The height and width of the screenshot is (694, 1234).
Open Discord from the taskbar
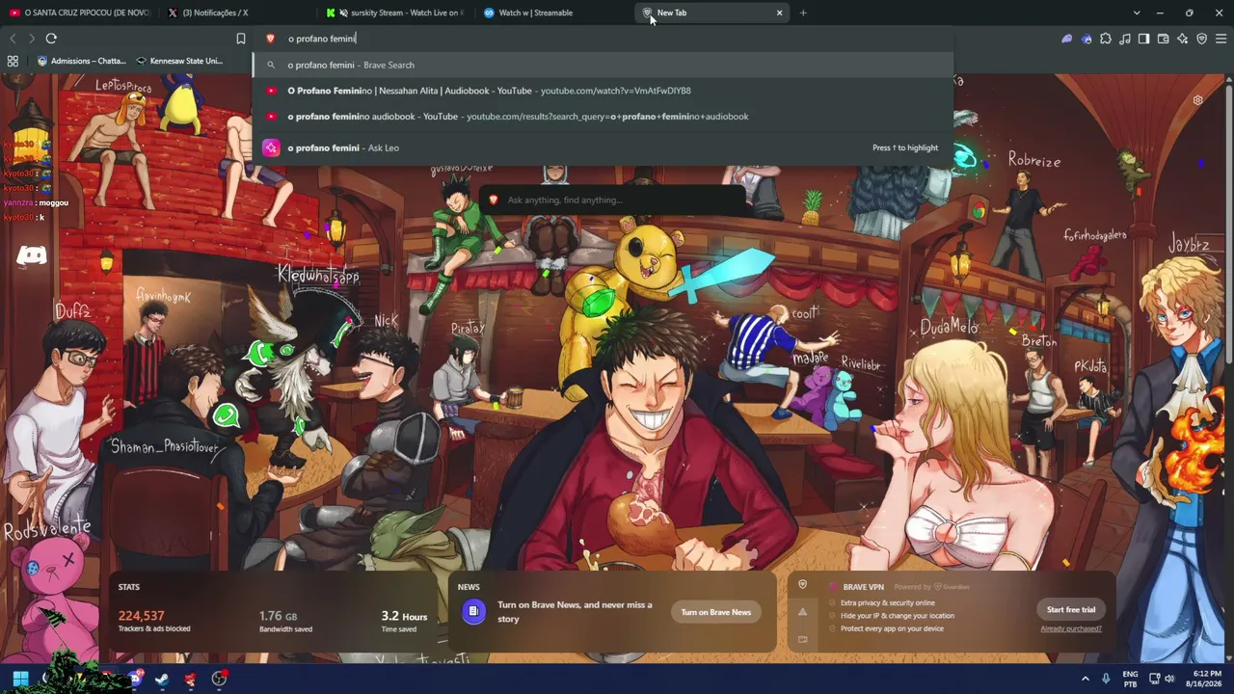tap(135, 679)
